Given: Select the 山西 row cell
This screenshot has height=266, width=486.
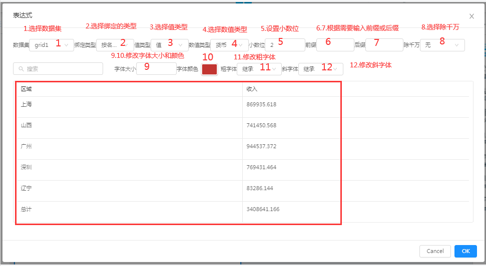Looking at the screenshot, I should 129,128.
